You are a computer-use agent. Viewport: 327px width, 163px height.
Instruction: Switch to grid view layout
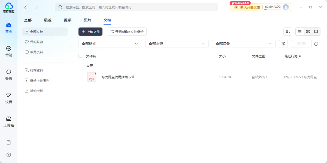click(x=308, y=32)
